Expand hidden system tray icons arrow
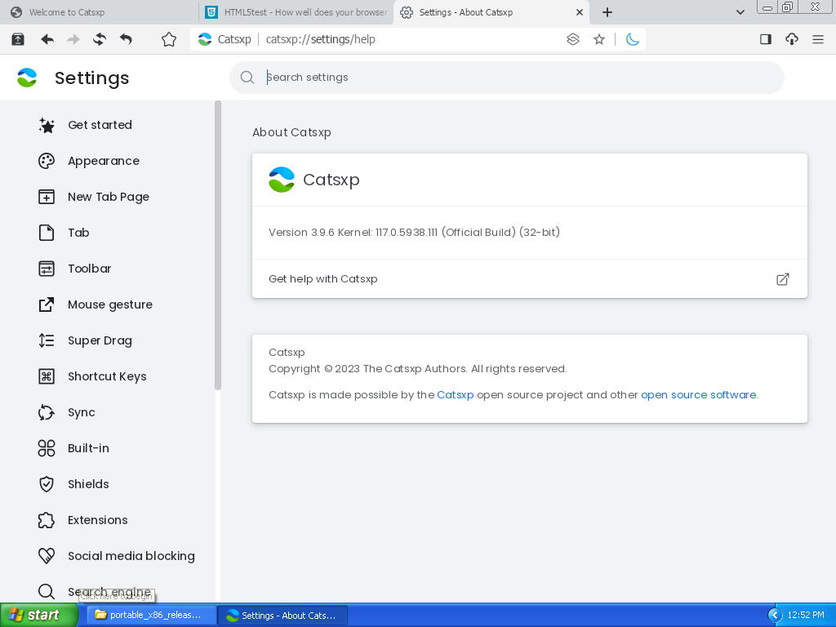836x627 pixels. [775, 616]
